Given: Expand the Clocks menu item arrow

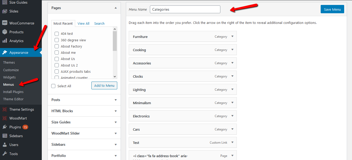Looking at the screenshot, I should (x=232, y=76).
